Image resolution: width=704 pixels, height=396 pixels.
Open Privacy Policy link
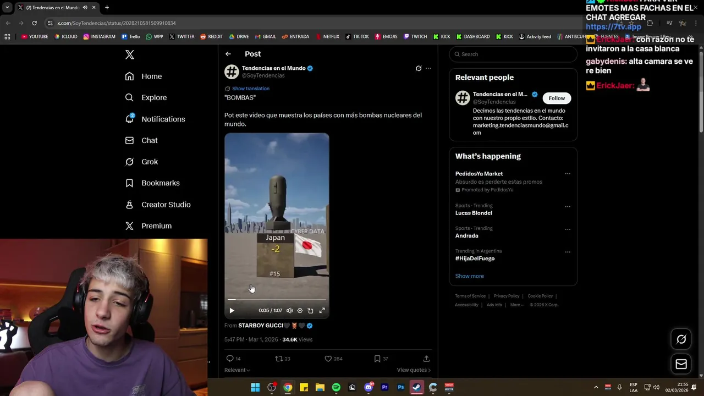(x=507, y=296)
